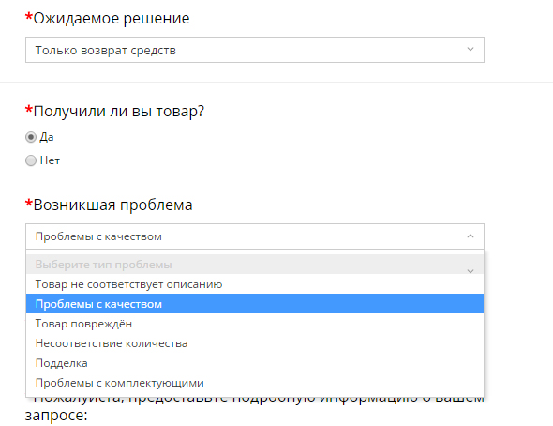Click the Нет label text
Screen dimensions: 553x426
click(50, 160)
